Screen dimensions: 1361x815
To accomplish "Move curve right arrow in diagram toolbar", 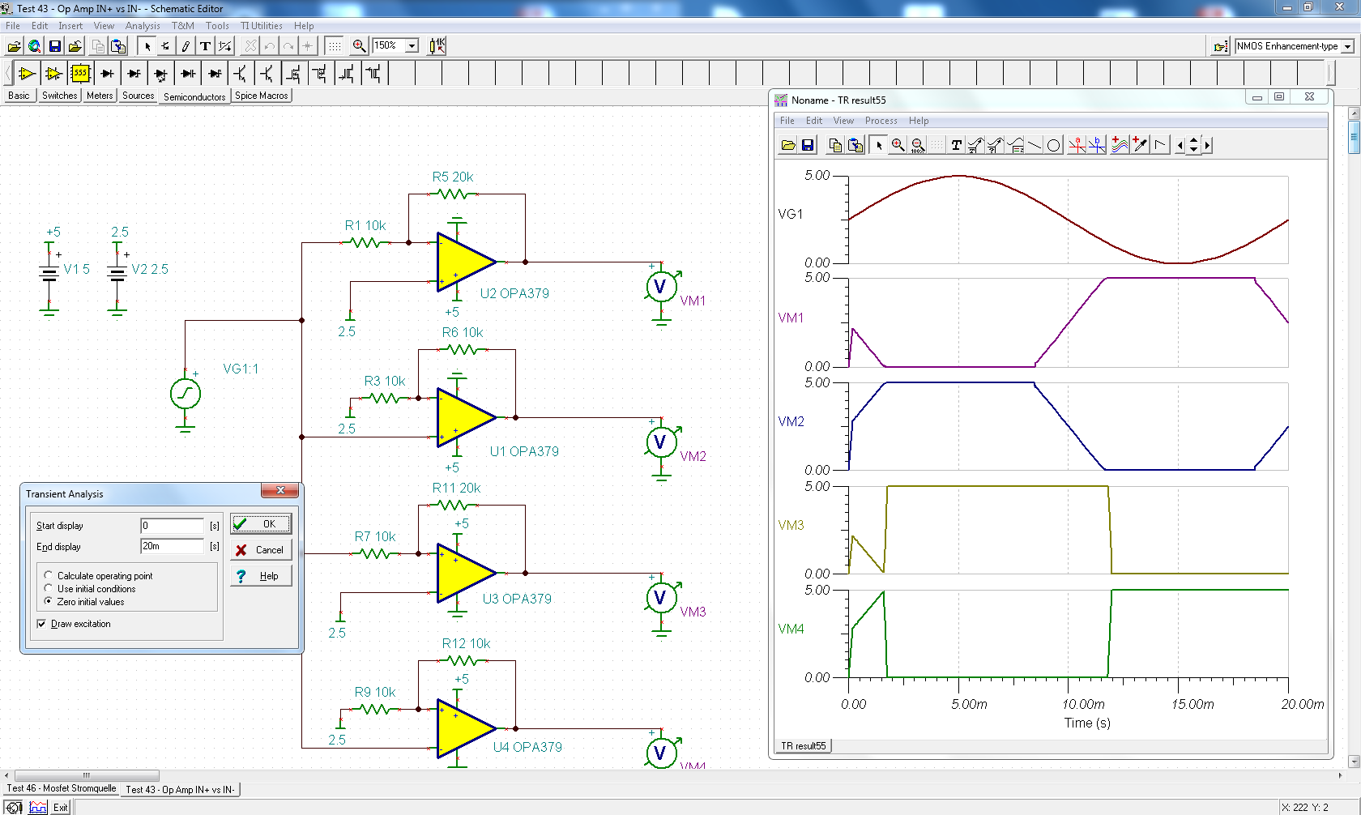I will (1207, 145).
